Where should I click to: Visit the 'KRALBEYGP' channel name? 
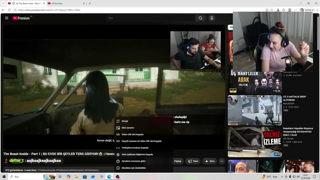click(289, 103)
